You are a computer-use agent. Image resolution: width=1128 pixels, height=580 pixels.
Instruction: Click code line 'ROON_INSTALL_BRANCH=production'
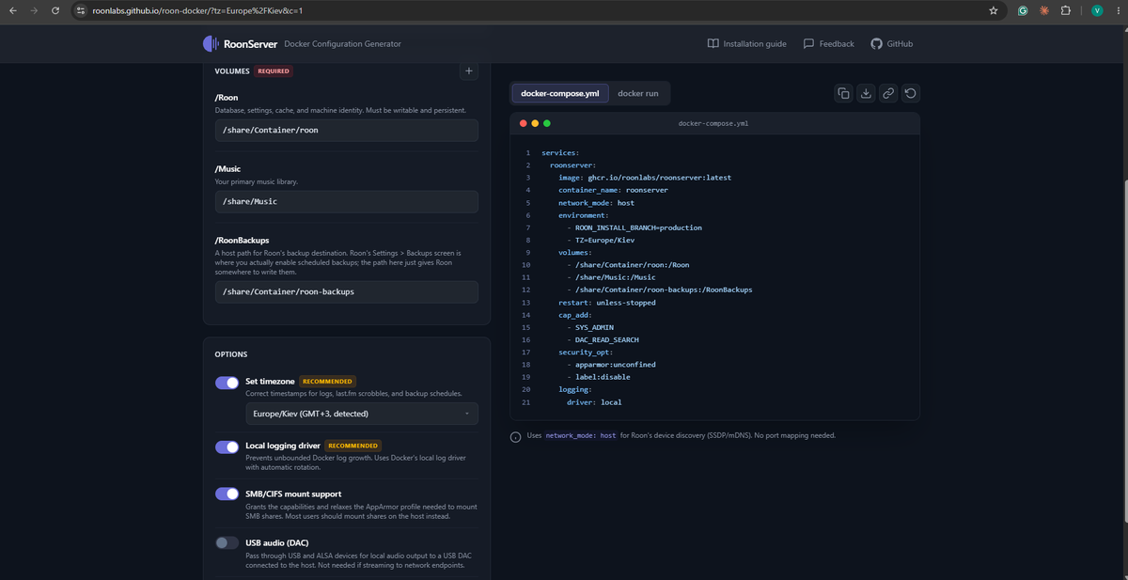(x=638, y=227)
